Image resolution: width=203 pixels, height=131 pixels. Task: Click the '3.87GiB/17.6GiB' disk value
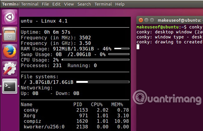click(x=52, y=82)
